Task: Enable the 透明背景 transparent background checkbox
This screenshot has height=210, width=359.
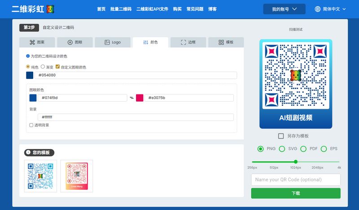Action: tap(31, 125)
